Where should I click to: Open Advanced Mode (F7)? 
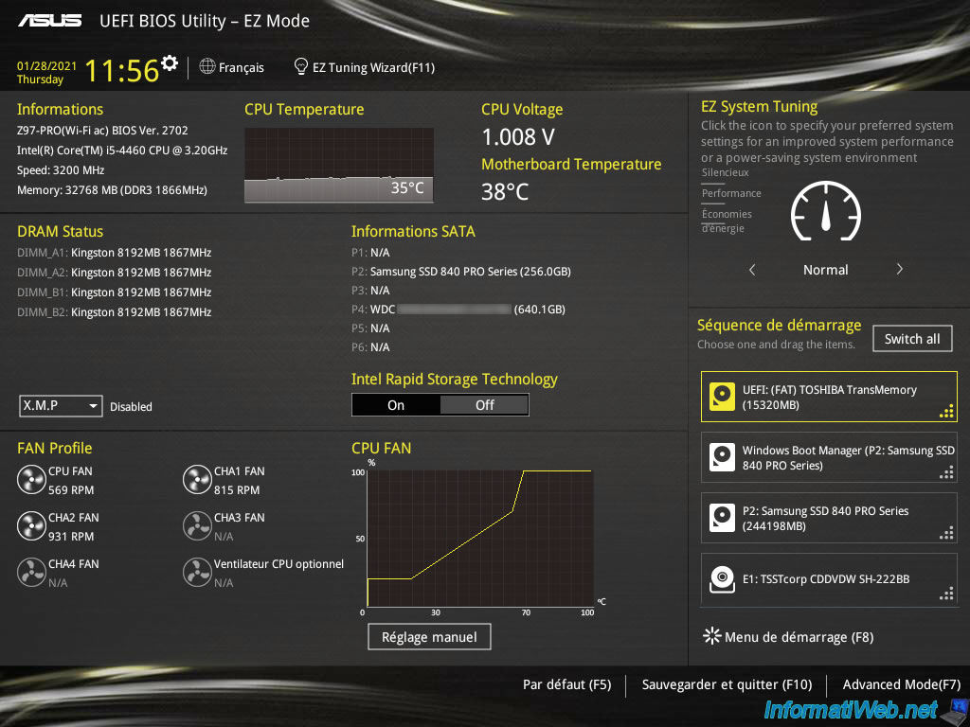pos(901,684)
